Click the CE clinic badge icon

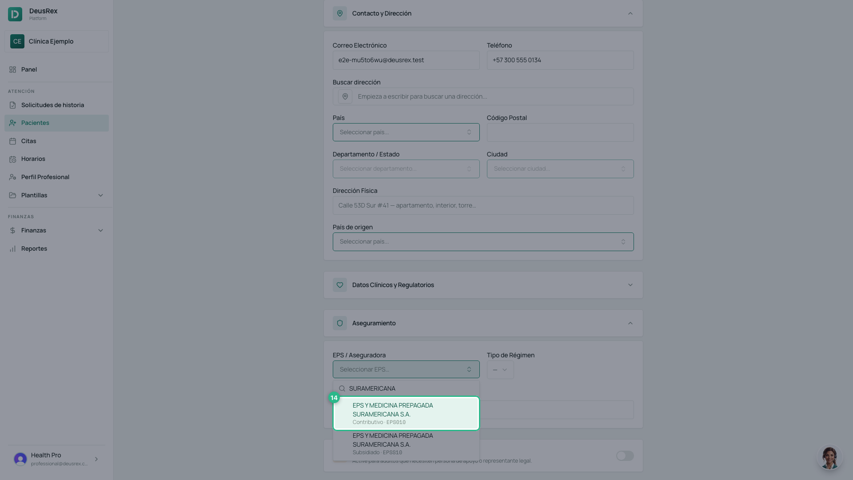(17, 41)
